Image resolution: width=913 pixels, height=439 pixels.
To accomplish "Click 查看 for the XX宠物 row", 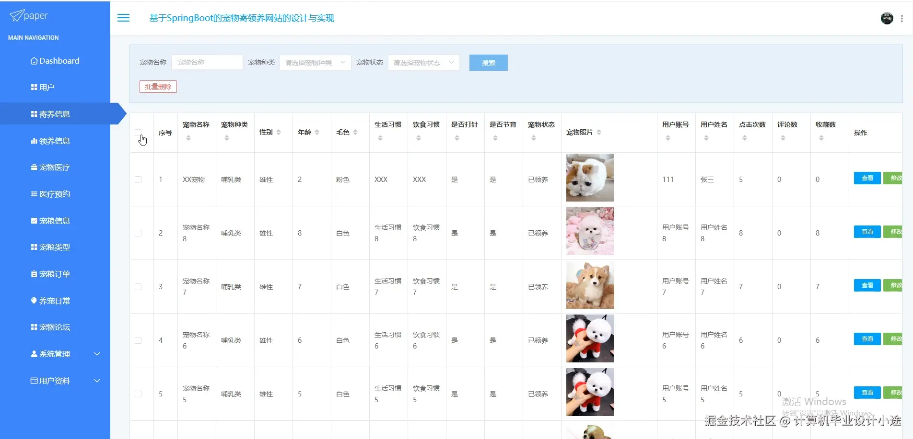I will pos(867,178).
